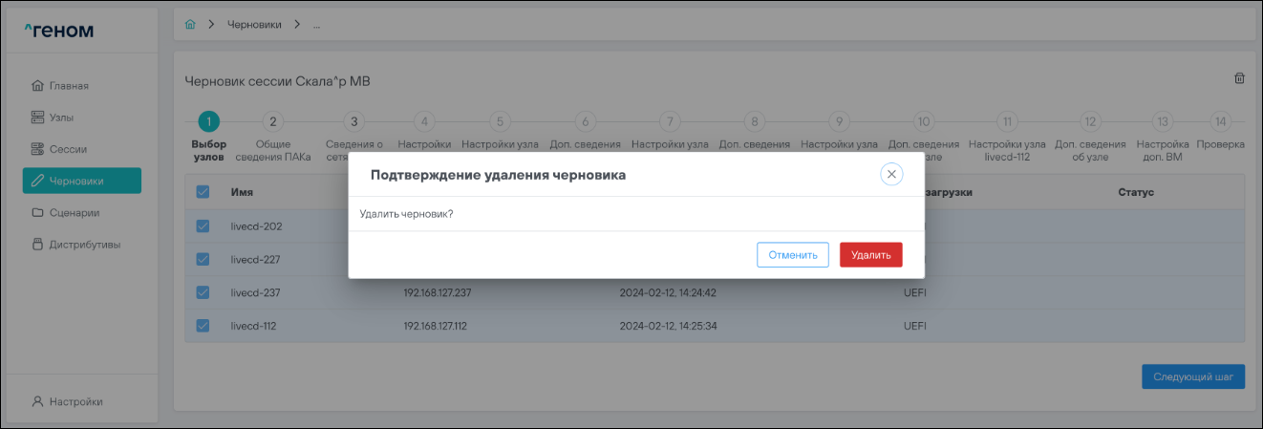Uncheck the livecd-237 row checkbox

click(203, 292)
